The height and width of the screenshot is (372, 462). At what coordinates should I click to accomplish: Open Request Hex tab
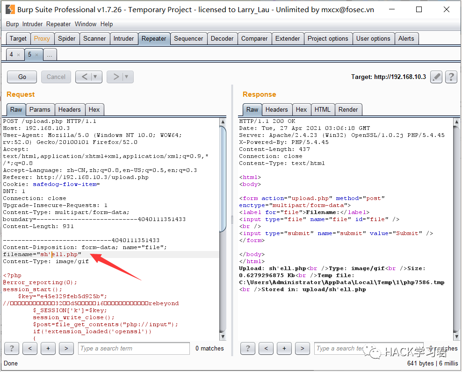pos(94,109)
